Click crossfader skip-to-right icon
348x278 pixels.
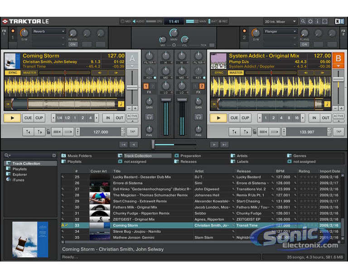click(x=224, y=145)
